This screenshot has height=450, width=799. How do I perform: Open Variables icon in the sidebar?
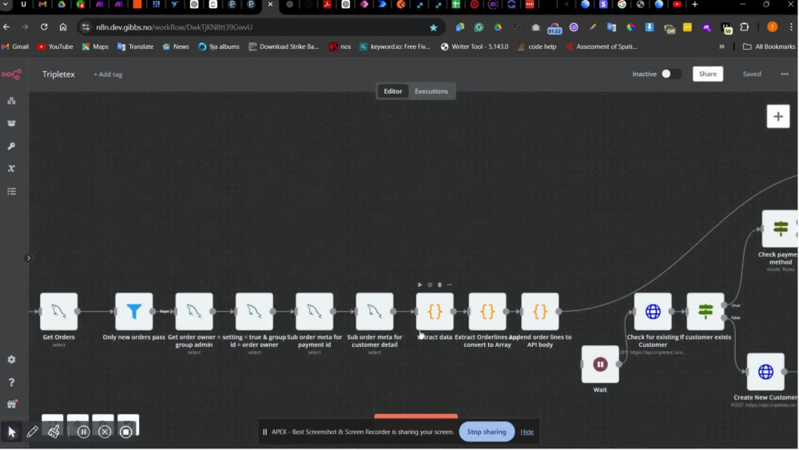pos(11,169)
